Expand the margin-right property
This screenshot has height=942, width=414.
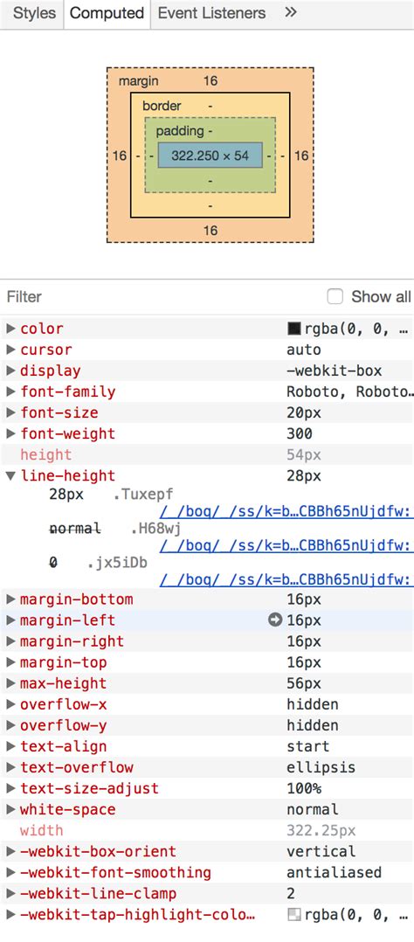click(x=10, y=641)
